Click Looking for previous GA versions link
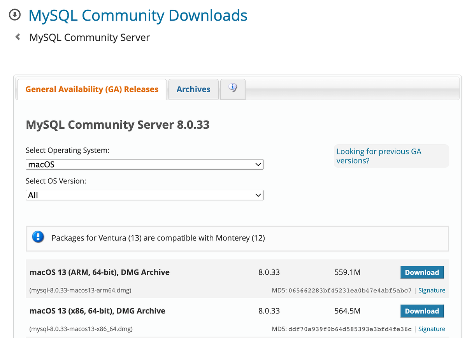 pyautogui.click(x=379, y=156)
